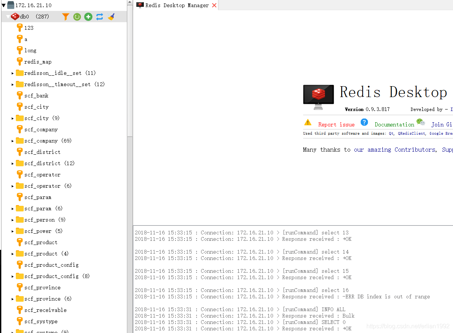Click the '-ERR DB index is out of range' log line
The image size is (453, 333).
pyautogui.click(x=282, y=297)
